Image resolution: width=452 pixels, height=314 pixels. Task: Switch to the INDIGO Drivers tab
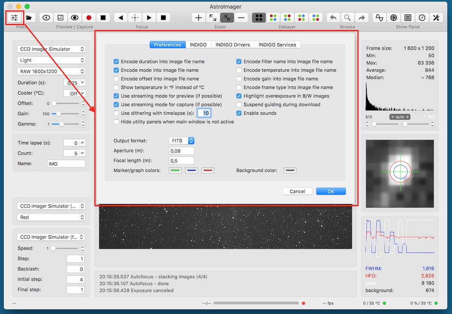(x=232, y=45)
